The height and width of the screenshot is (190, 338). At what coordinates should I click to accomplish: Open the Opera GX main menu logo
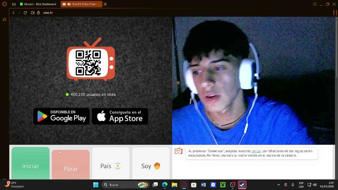pyautogui.click(x=4, y=4)
